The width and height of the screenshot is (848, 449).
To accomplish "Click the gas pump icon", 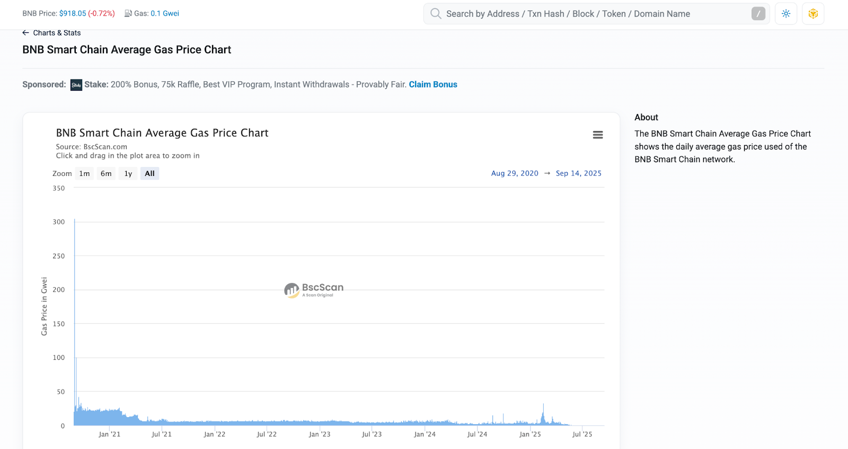I will (x=128, y=13).
